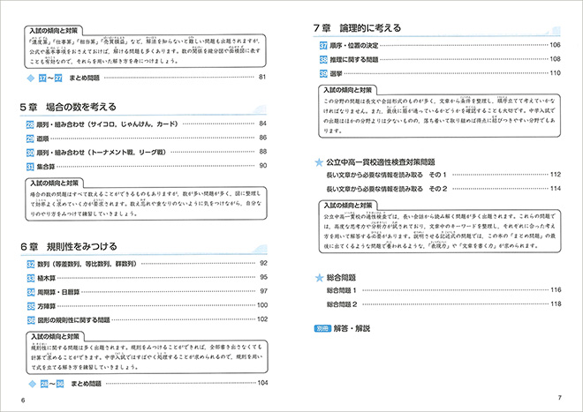
Task: Click 入試の傾向と対策 label under 集合算
Action: point(54,184)
